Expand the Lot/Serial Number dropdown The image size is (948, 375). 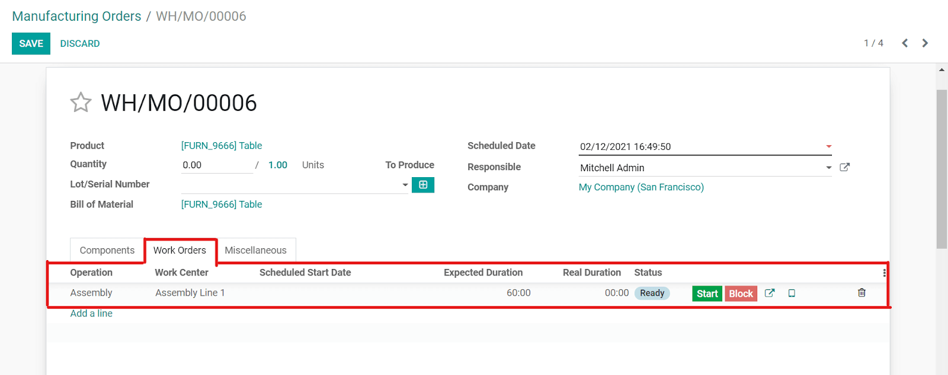pyautogui.click(x=405, y=185)
